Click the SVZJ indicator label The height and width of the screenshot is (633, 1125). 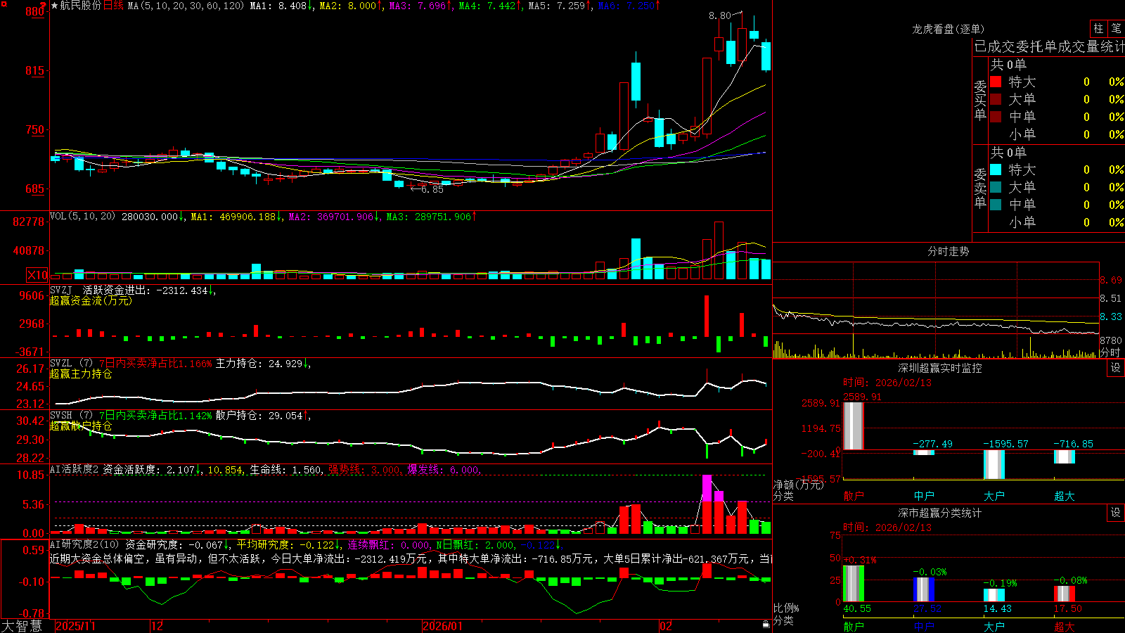pyautogui.click(x=61, y=290)
